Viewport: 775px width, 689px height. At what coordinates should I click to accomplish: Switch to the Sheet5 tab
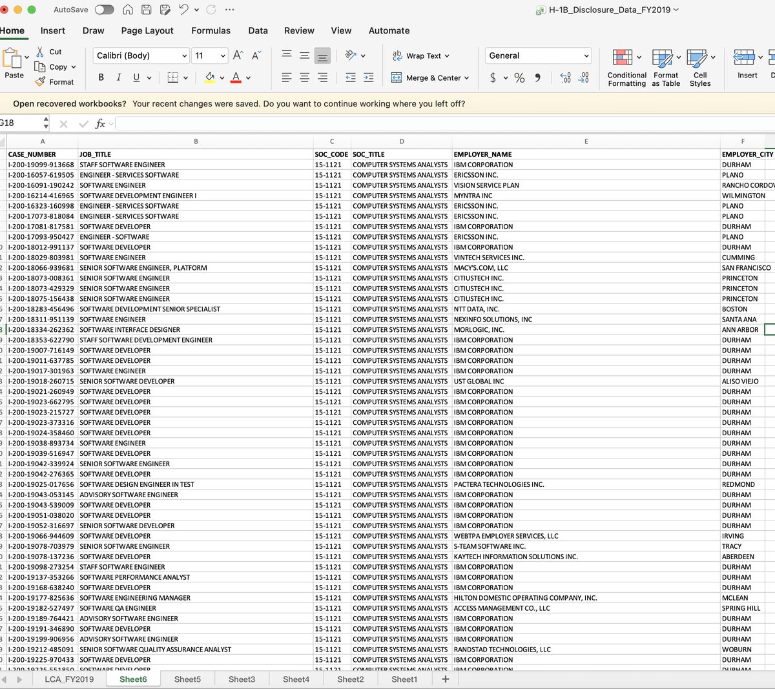click(187, 679)
